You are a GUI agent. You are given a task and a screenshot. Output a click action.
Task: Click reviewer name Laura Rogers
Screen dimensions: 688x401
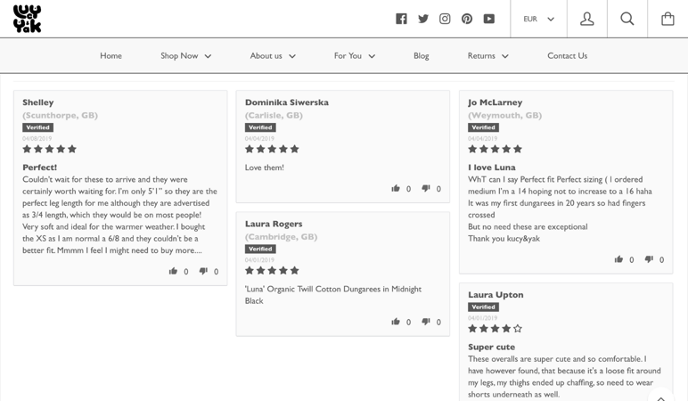click(x=274, y=224)
